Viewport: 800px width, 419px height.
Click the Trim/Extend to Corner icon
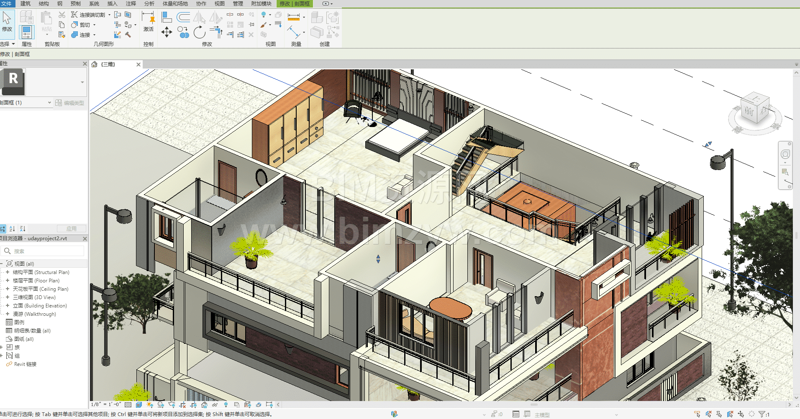[216, 32]
